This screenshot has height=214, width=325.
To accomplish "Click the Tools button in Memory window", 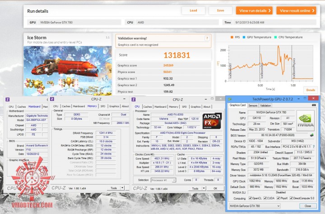I will [114, 188].
